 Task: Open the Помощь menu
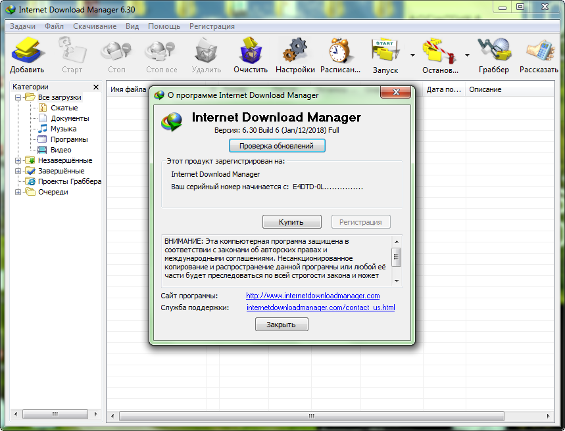(x=164, y=26)
